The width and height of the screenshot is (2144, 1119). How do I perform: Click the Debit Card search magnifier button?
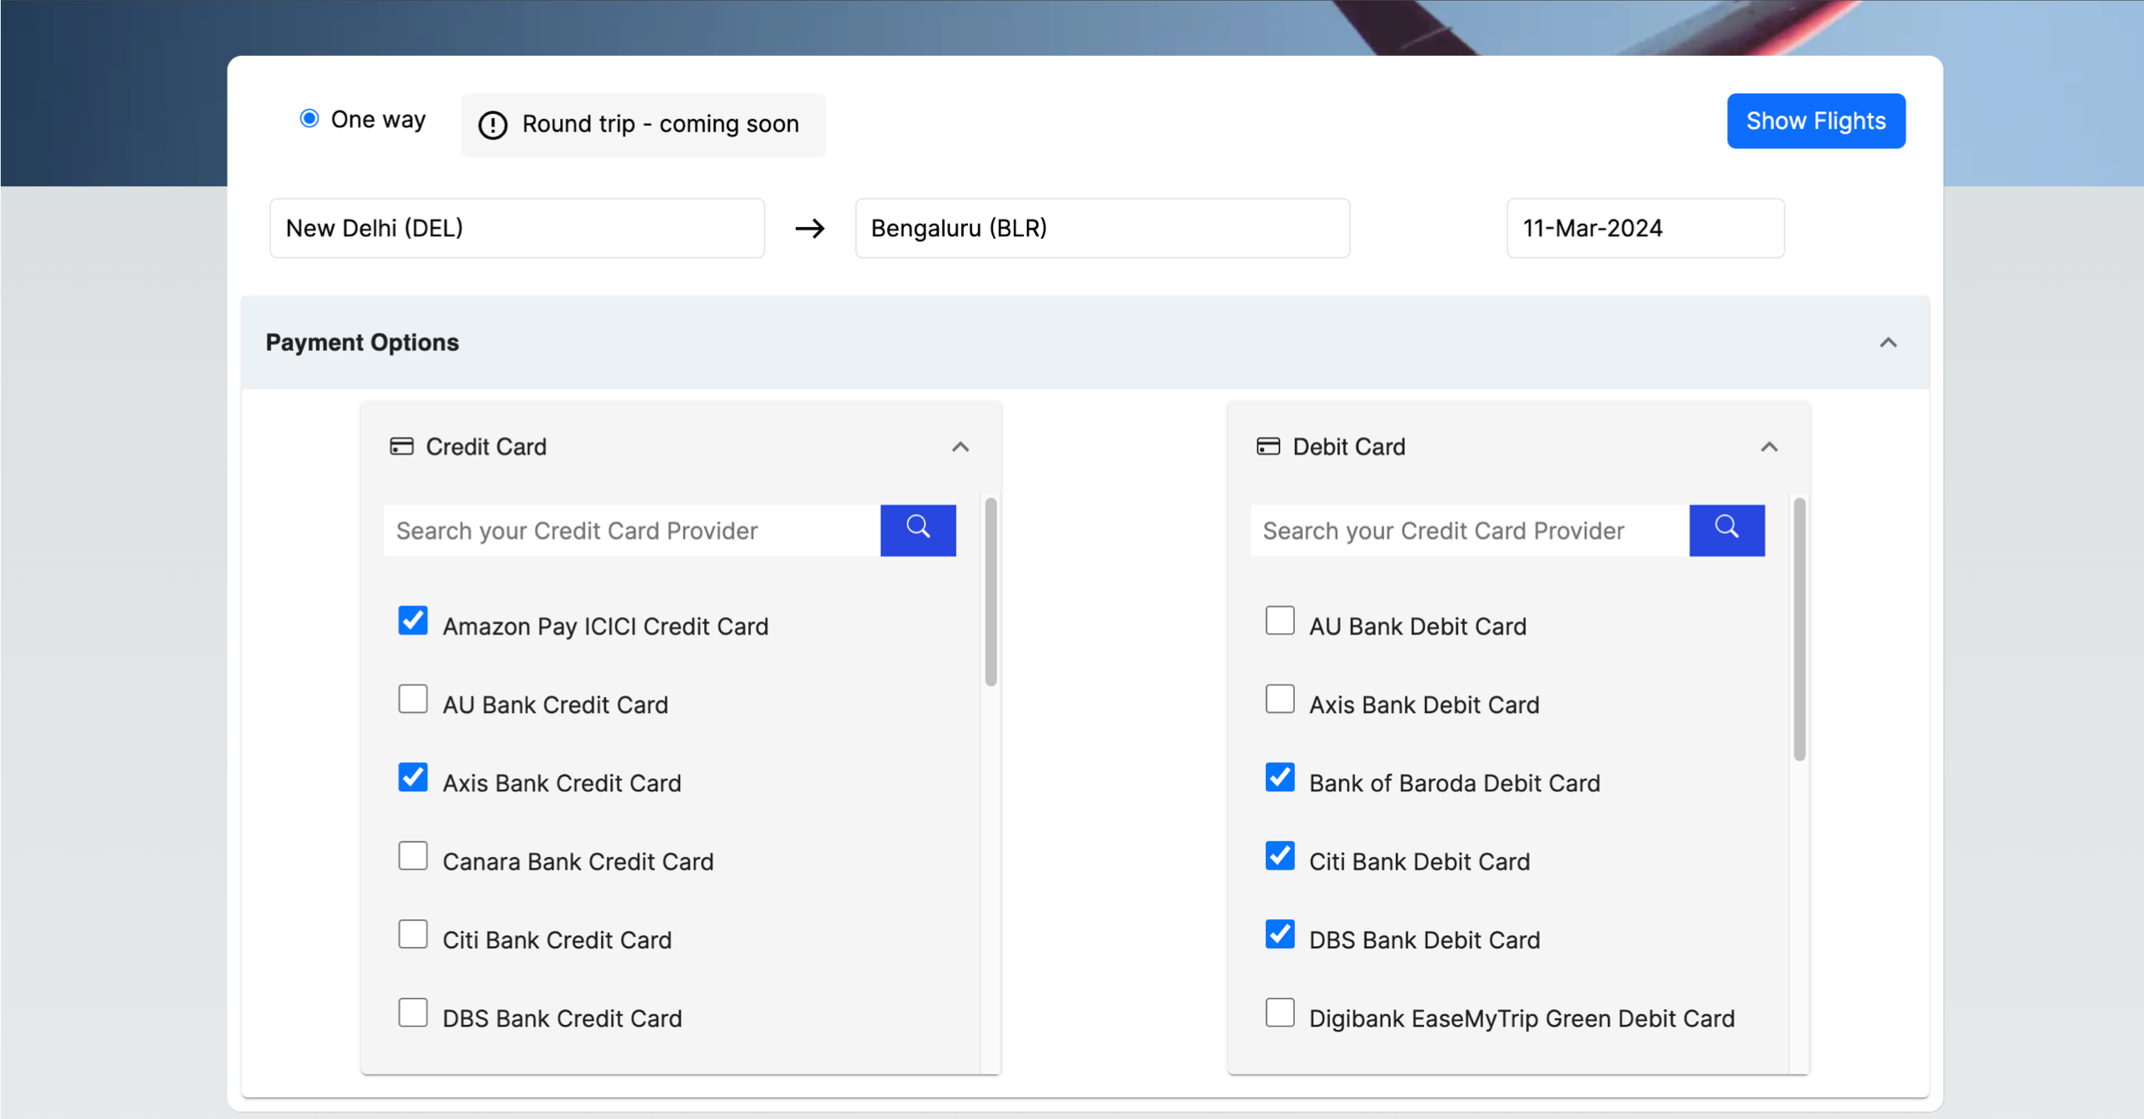point(1726,530)
